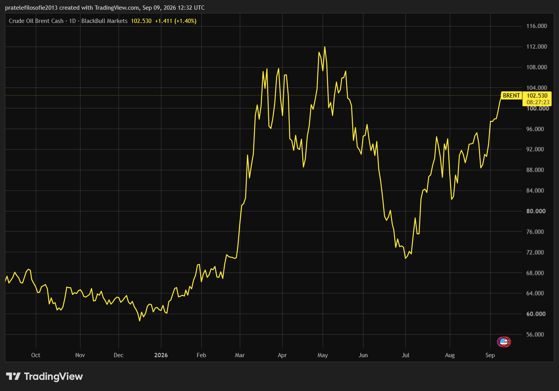Click the 60.000 price axis label
This screenshot has height=391, width=559.
(x=536, y=314)
